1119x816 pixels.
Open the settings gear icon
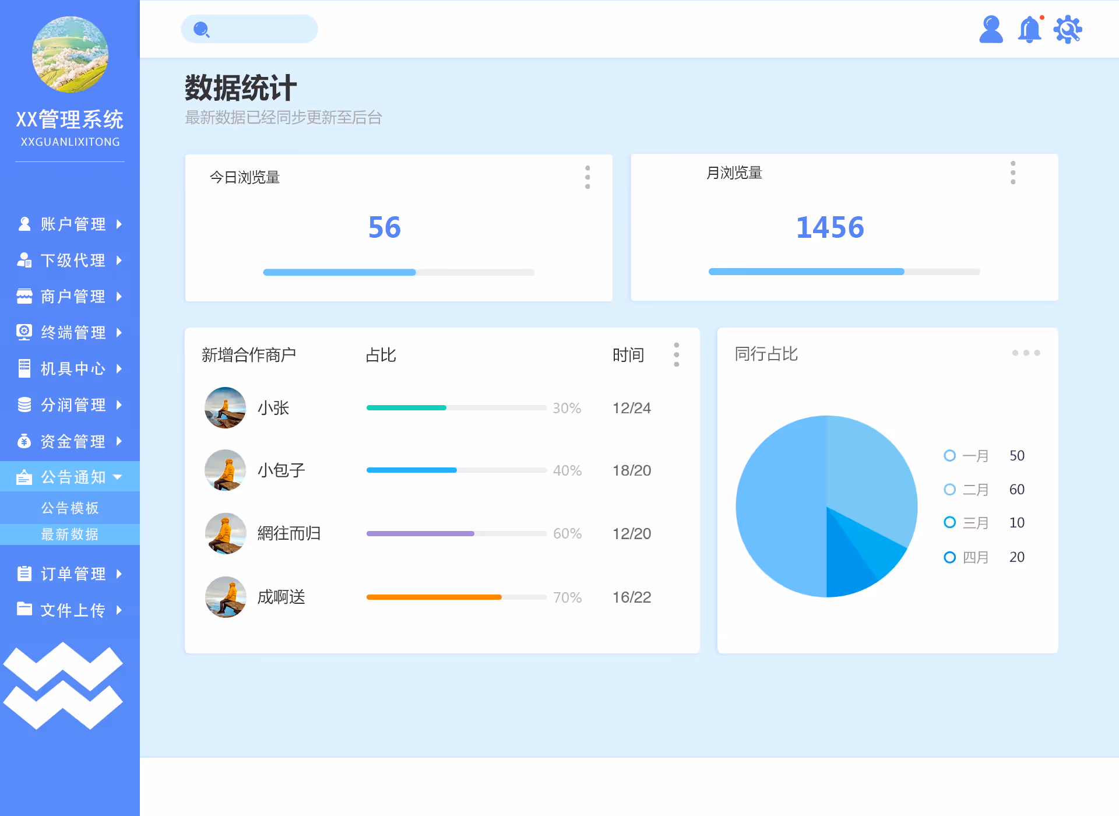pos(1068,29)
